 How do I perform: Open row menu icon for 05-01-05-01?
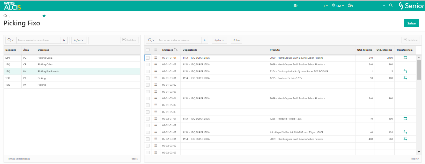point(156,98)
